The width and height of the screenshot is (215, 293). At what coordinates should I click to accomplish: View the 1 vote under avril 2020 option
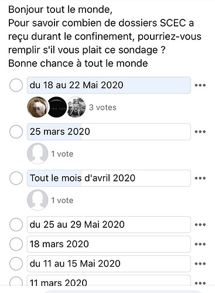[62, 200]
